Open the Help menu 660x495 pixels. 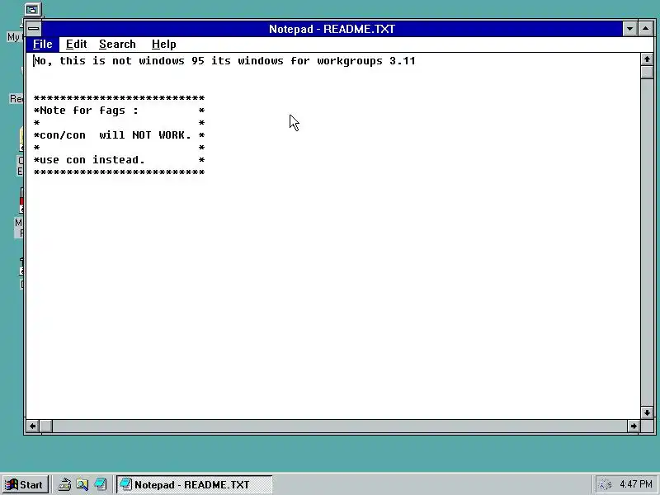tap(163, 45)
